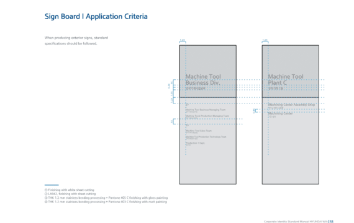Click the '1F' floor label on left sign
Image resolution: width=354 pixels, height=223 pixels.
coord(187,125)
